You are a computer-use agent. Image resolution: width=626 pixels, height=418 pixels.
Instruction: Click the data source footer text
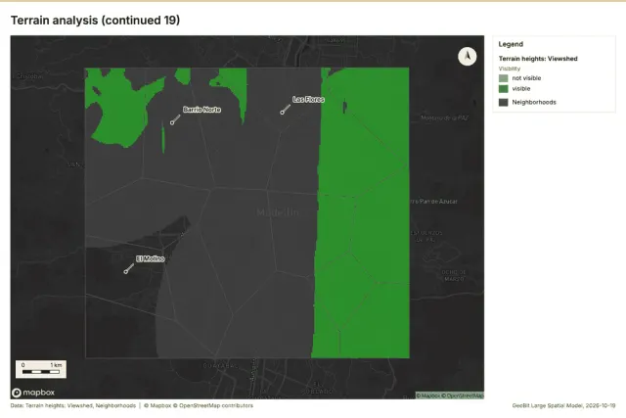pos(132,405)
